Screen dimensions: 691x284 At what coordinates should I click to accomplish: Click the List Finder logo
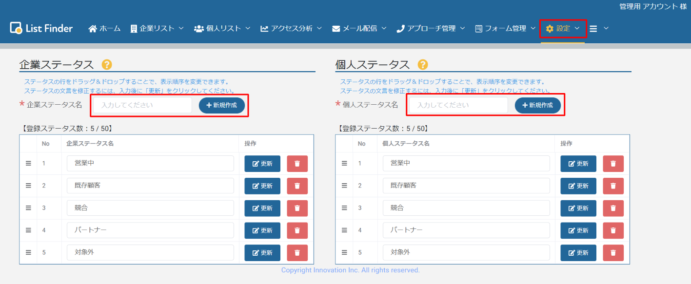(x=41, y=28)
